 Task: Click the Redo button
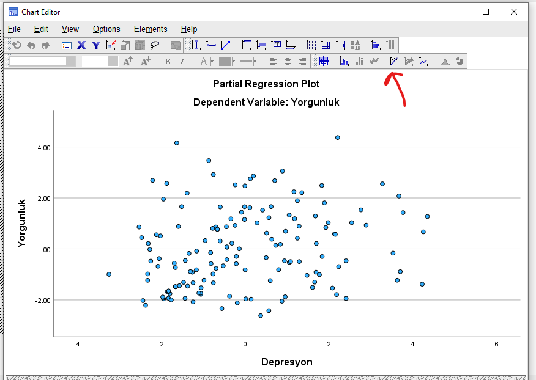coord(45,45)
